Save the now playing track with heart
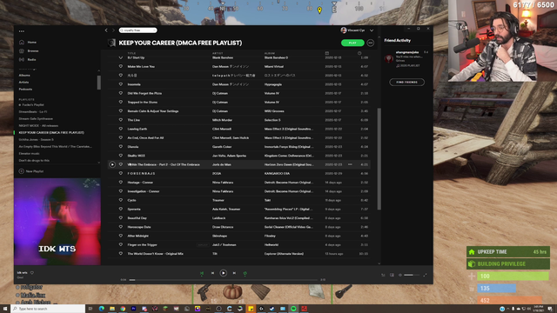 tap(32, 273)
